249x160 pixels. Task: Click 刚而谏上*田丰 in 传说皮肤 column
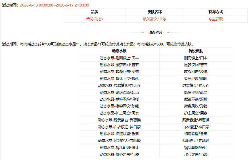196,58
